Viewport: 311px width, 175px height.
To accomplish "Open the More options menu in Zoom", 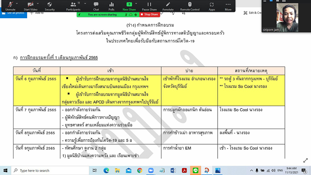I will point(228,6).
